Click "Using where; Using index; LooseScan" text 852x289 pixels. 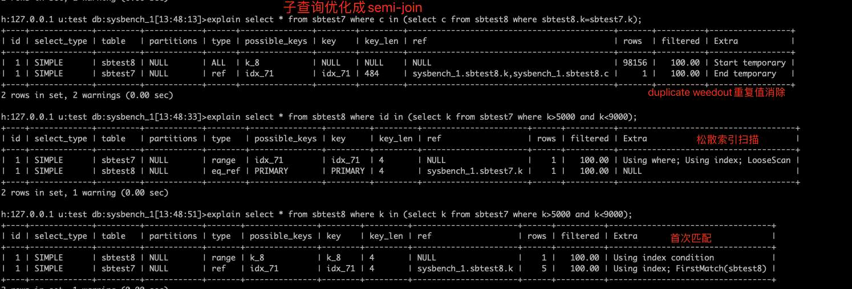pyautogui.click(x=707, y=160)
